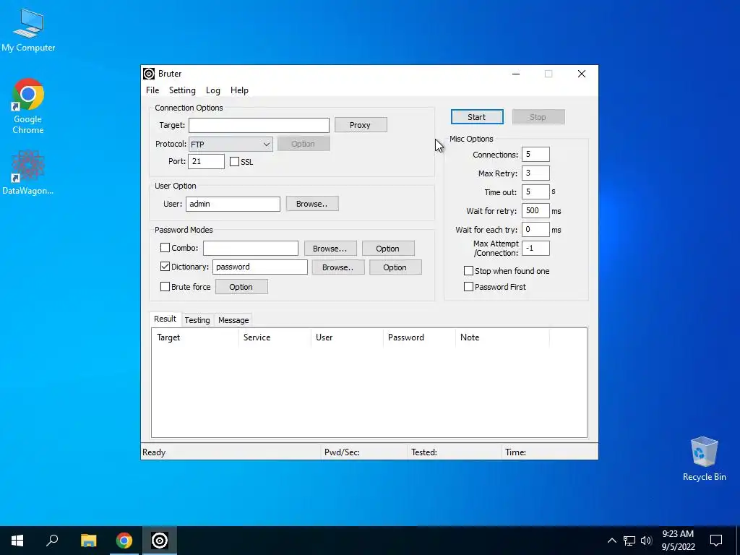Open taskbar search magnifier

pyautogui.click(x=52, y=541)
